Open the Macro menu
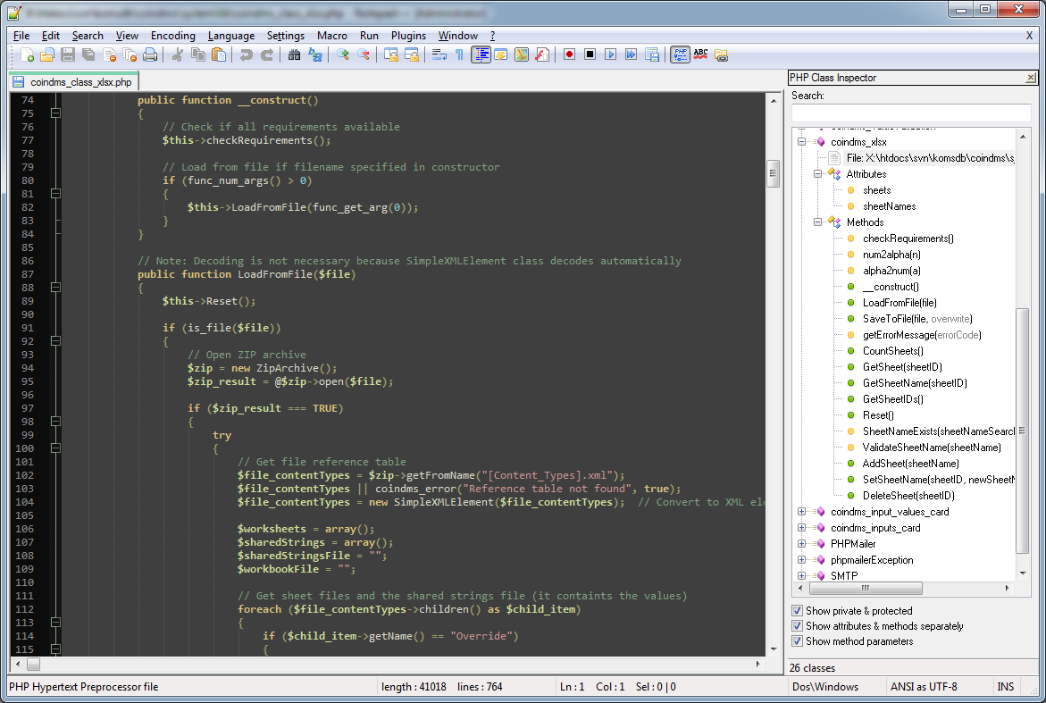Viewport: 1046px width, 703px height. tap(331, 36)
